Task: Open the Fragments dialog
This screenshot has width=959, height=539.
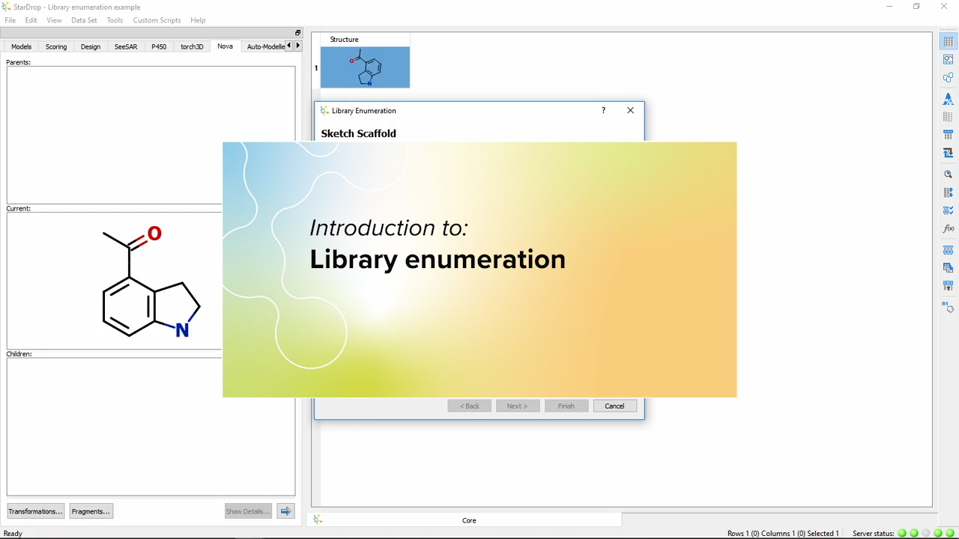Action: pyautogui.click(x=90, y=511)
